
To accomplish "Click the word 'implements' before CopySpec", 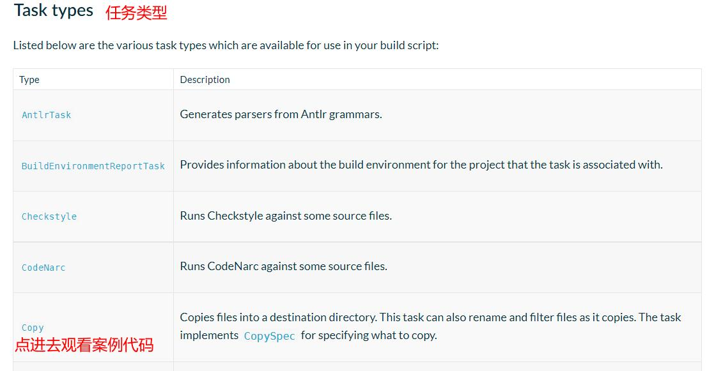I will (209, 335).
